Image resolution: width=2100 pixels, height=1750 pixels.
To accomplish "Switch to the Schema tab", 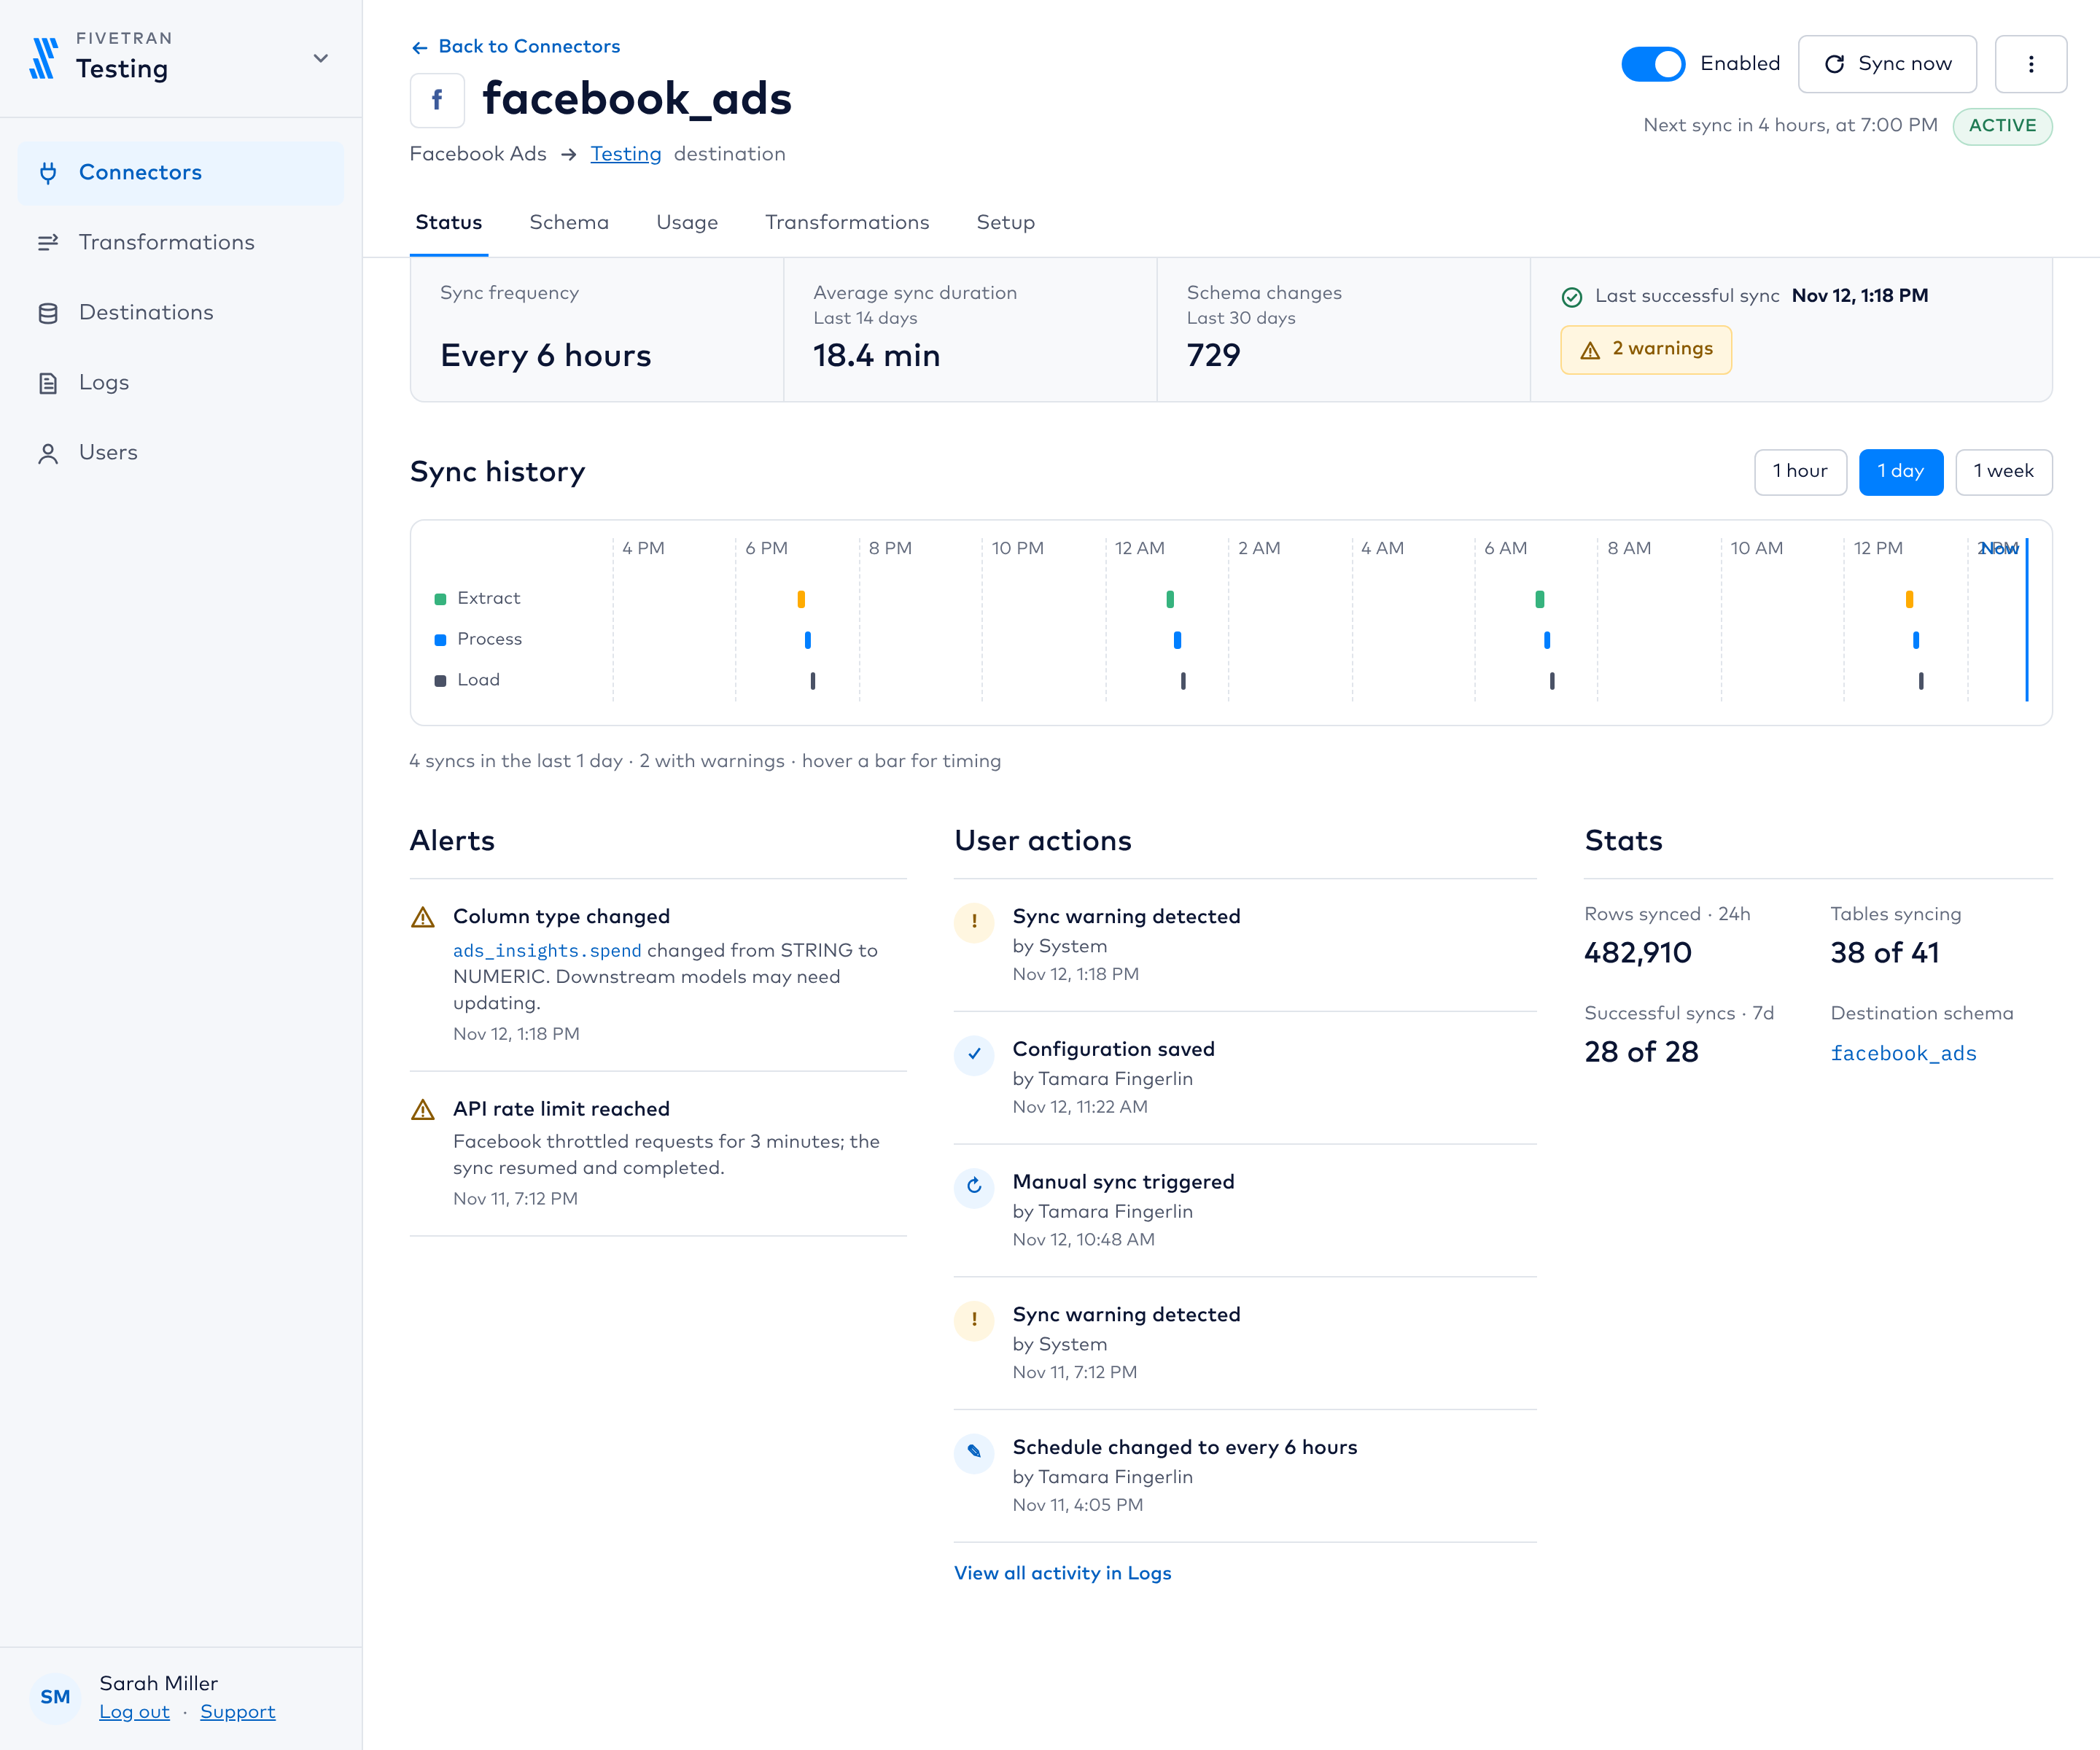I will (569, 223).
